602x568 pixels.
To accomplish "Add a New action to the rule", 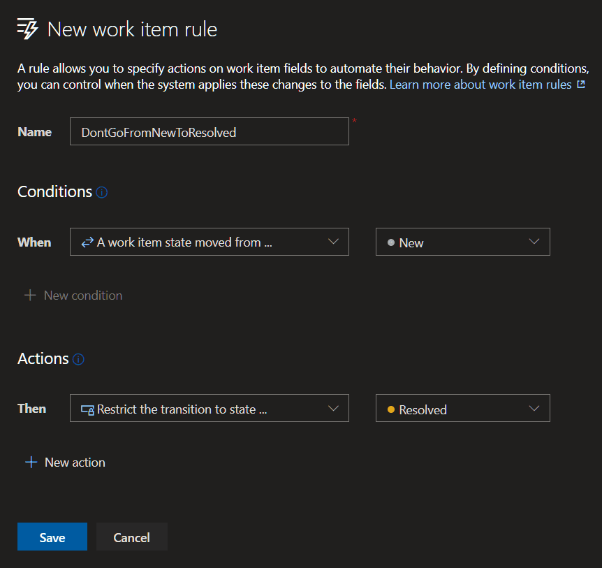I will (x=75, y=463).
